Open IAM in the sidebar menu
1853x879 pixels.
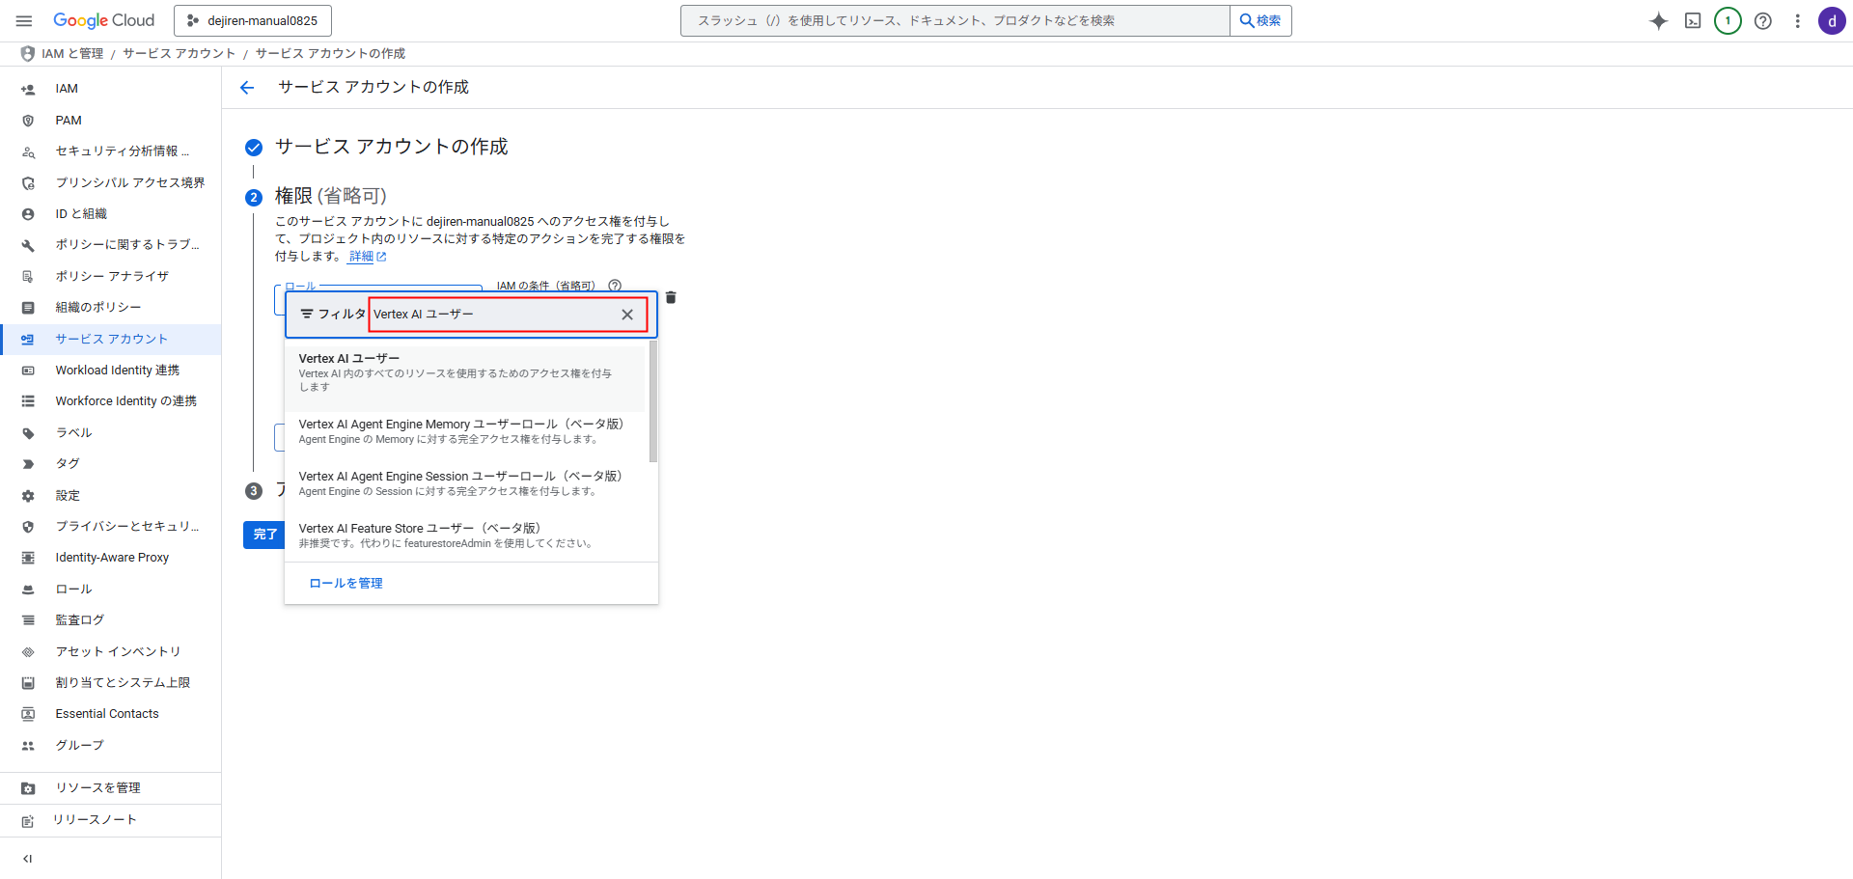click(x=67, y=89)
